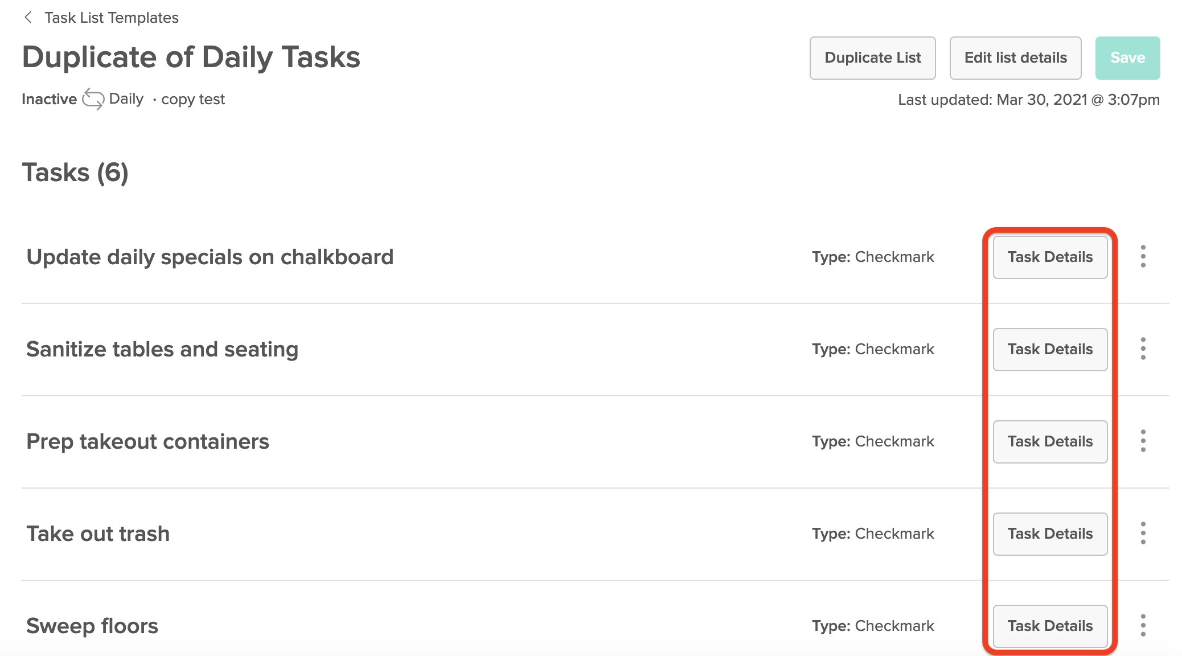Open Task Details for Update daily specials
The image size is (1182, 656).
[1050, 257]
